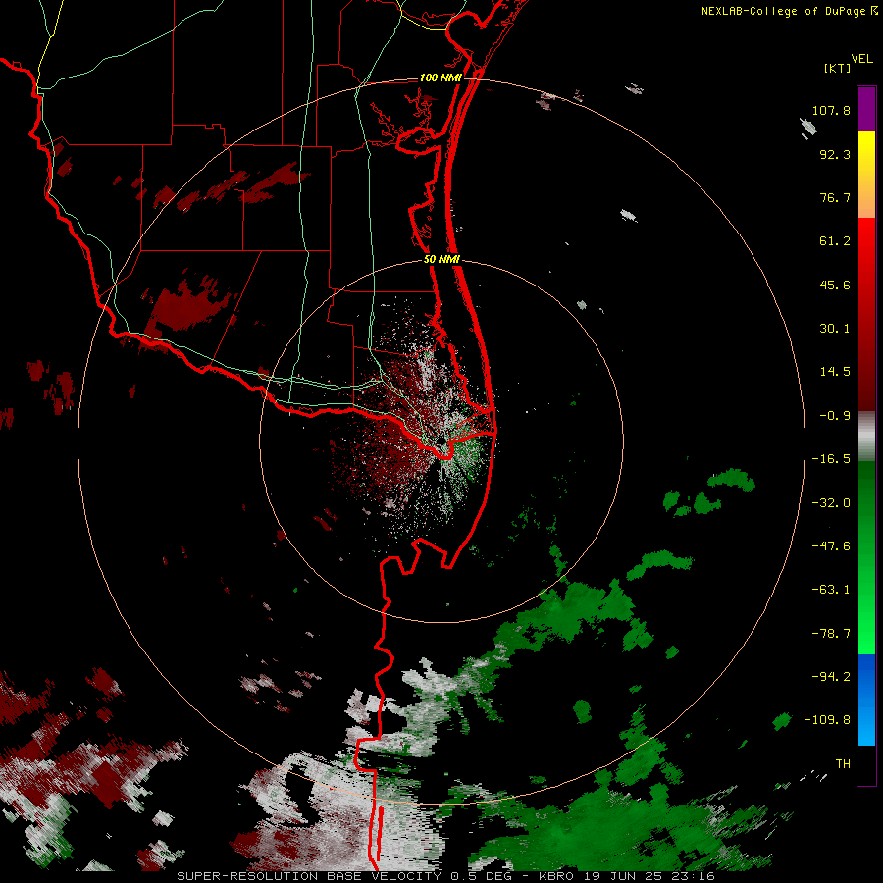Screen dimensions: 883x883
Task: Pick the green segment of the velocity scale
Action: tap(866, 557)
